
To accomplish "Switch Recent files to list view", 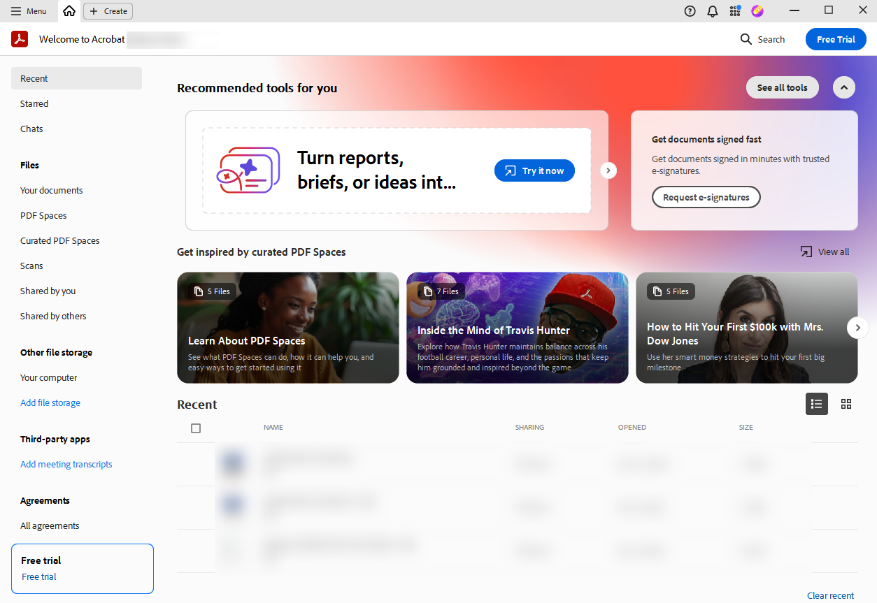I will click(x=816, y=404).
